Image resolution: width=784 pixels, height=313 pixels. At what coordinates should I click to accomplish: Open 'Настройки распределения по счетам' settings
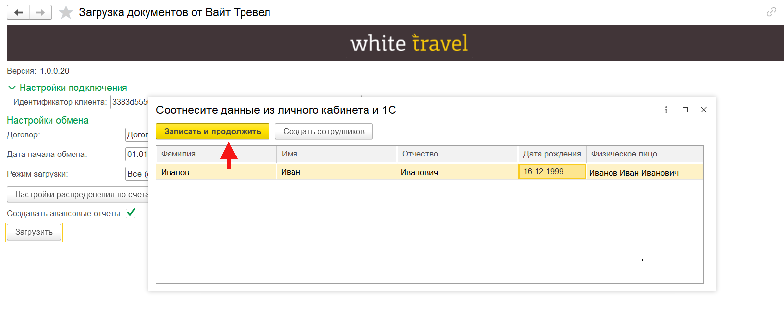pyautogui.click(x=78, y=194)
